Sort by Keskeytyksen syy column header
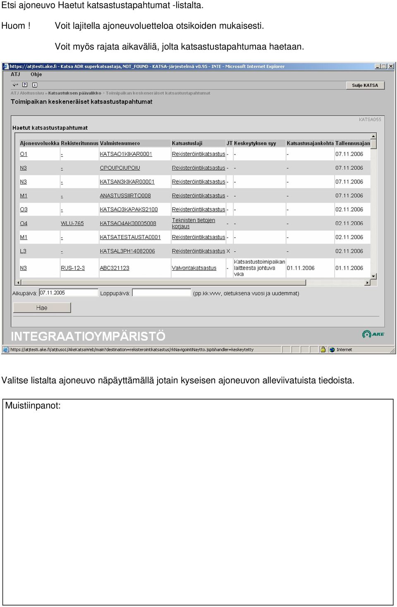The height and width of the screenshot is (607, 397). click(x=255, y=143)
